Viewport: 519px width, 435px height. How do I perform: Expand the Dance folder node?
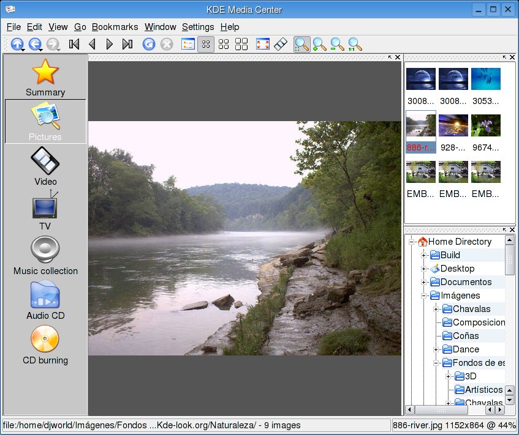point(436,349)
